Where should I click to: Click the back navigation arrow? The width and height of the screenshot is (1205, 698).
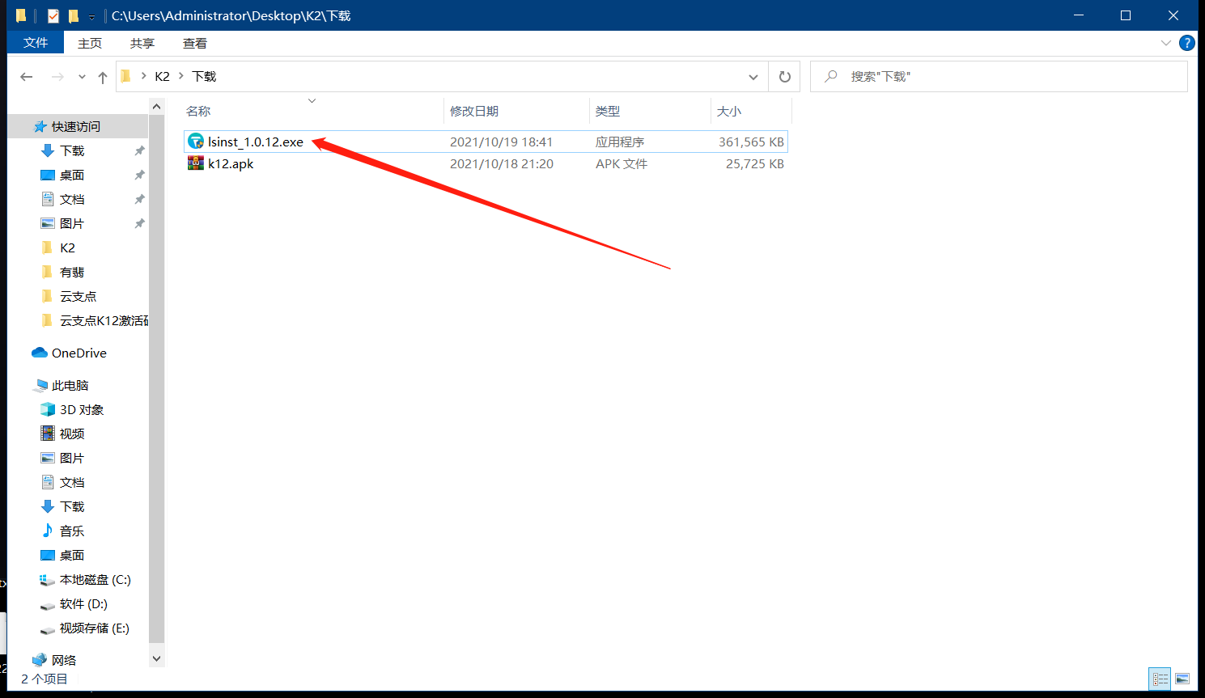coord(27,77)
